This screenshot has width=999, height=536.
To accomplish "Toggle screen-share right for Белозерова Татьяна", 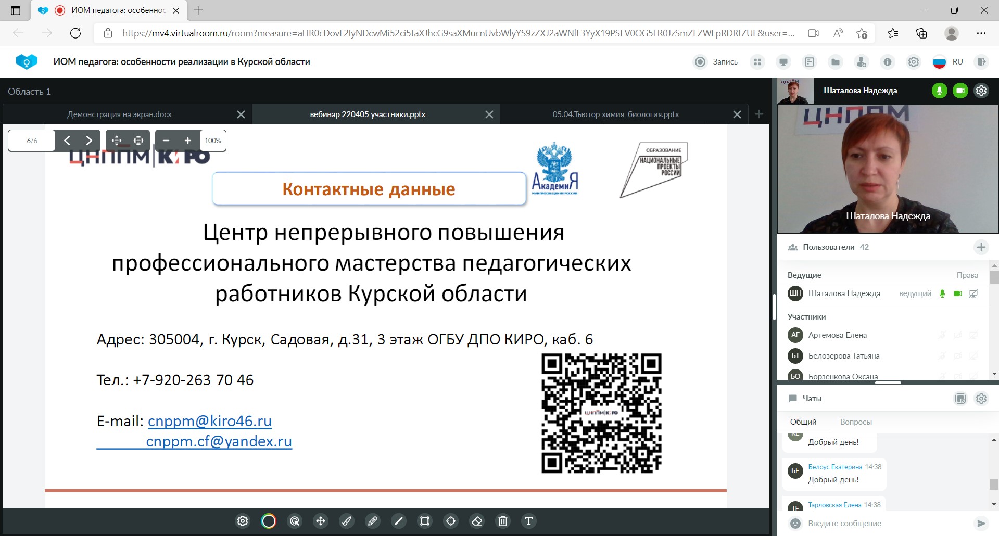I will (x=973, y=356).
